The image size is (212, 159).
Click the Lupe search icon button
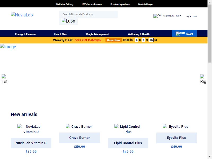68,21
